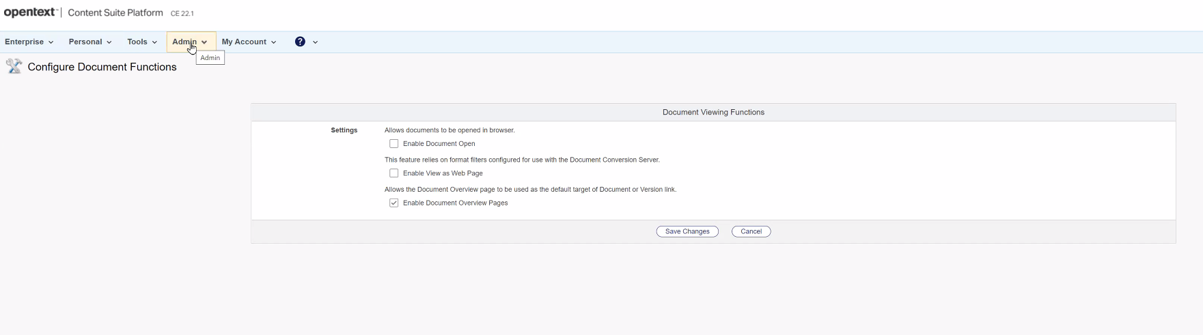Click the Configure Document Functions page title
This screenshot has height=335, width=1203.
click(x=102, y=67)
